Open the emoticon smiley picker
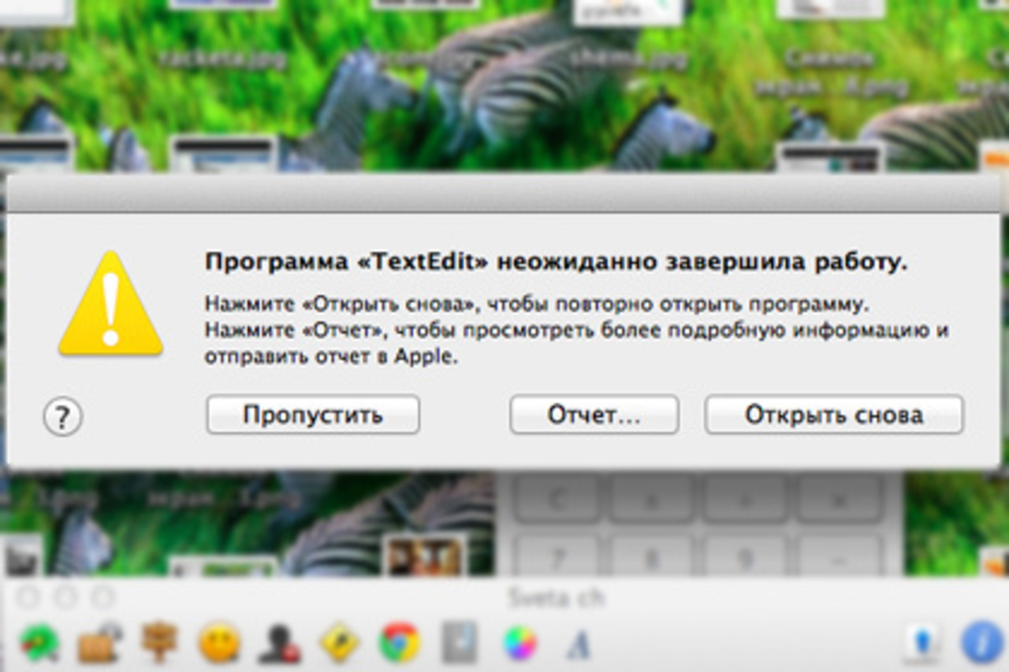The height and width of the screenshot is (672, 1009). pyautogui.click(x=219, y=644)
